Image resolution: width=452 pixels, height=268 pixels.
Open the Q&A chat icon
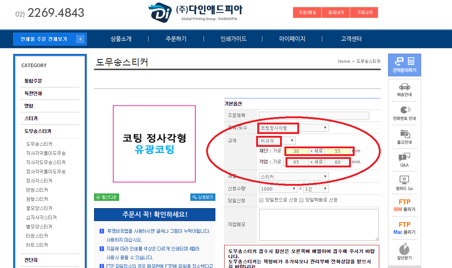click(x=404, y=157)
